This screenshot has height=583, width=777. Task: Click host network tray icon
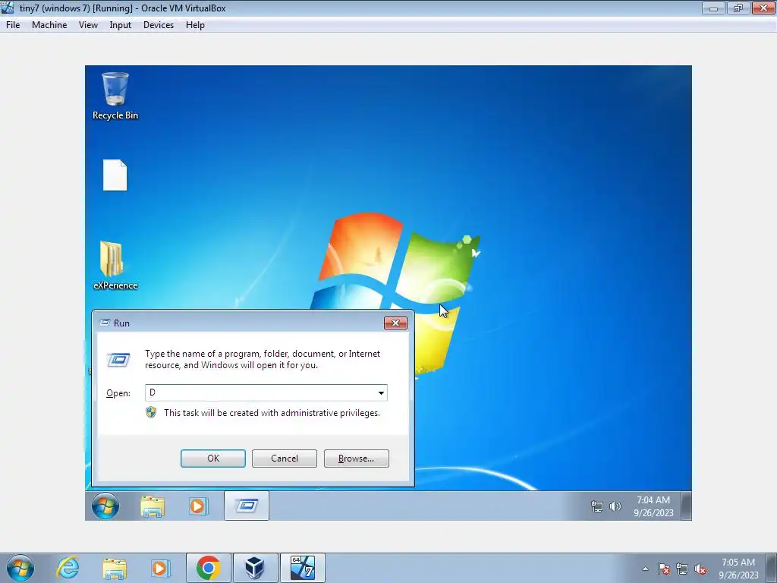[x=682, y=569]
